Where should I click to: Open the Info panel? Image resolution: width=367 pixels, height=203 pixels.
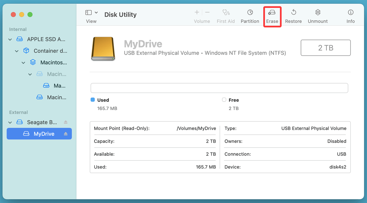(350, 13)
